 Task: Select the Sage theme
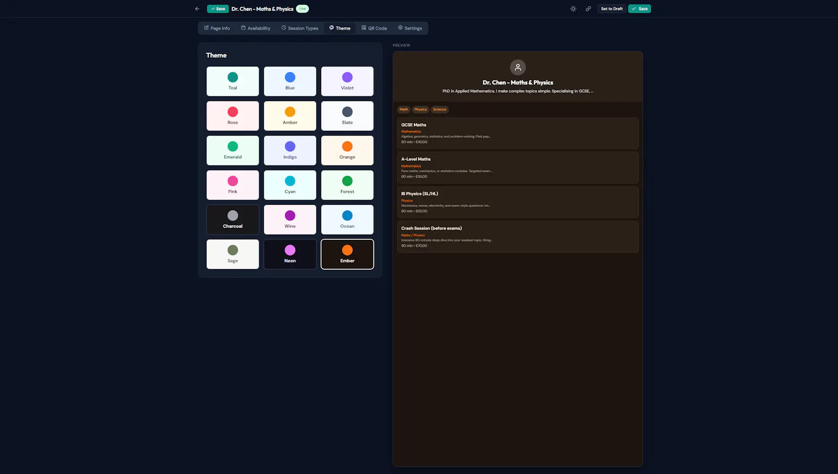click(233, 254)
